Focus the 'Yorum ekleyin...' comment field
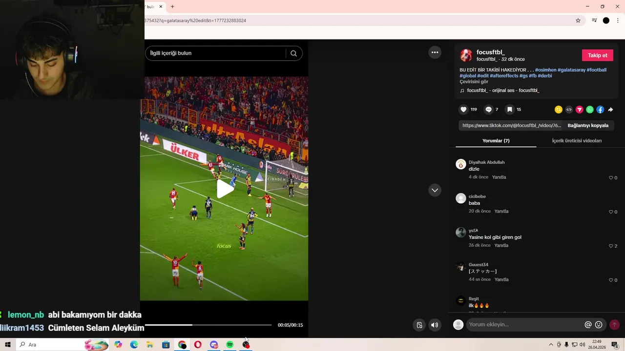Viewport: 625px width, 351px height. (525, 325)
